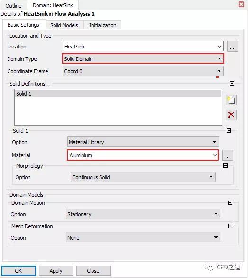Open the Morphology Option Continuous Solid dropdown

point(143,177)
